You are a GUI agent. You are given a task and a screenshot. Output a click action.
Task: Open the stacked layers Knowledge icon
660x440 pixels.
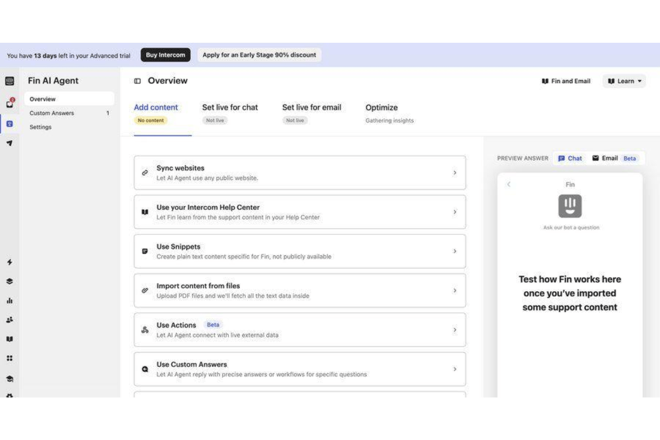(x=9, y=281)
